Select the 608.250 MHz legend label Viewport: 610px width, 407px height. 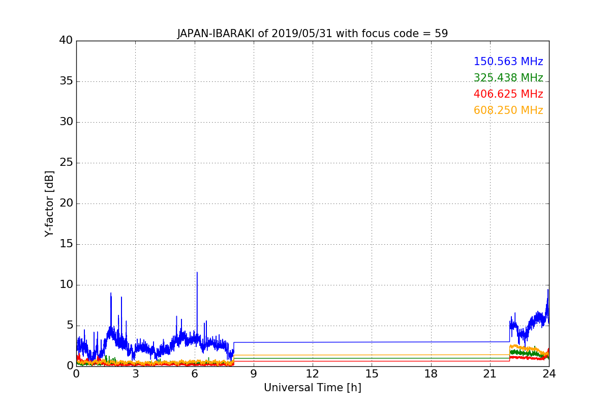coord(508,110)
